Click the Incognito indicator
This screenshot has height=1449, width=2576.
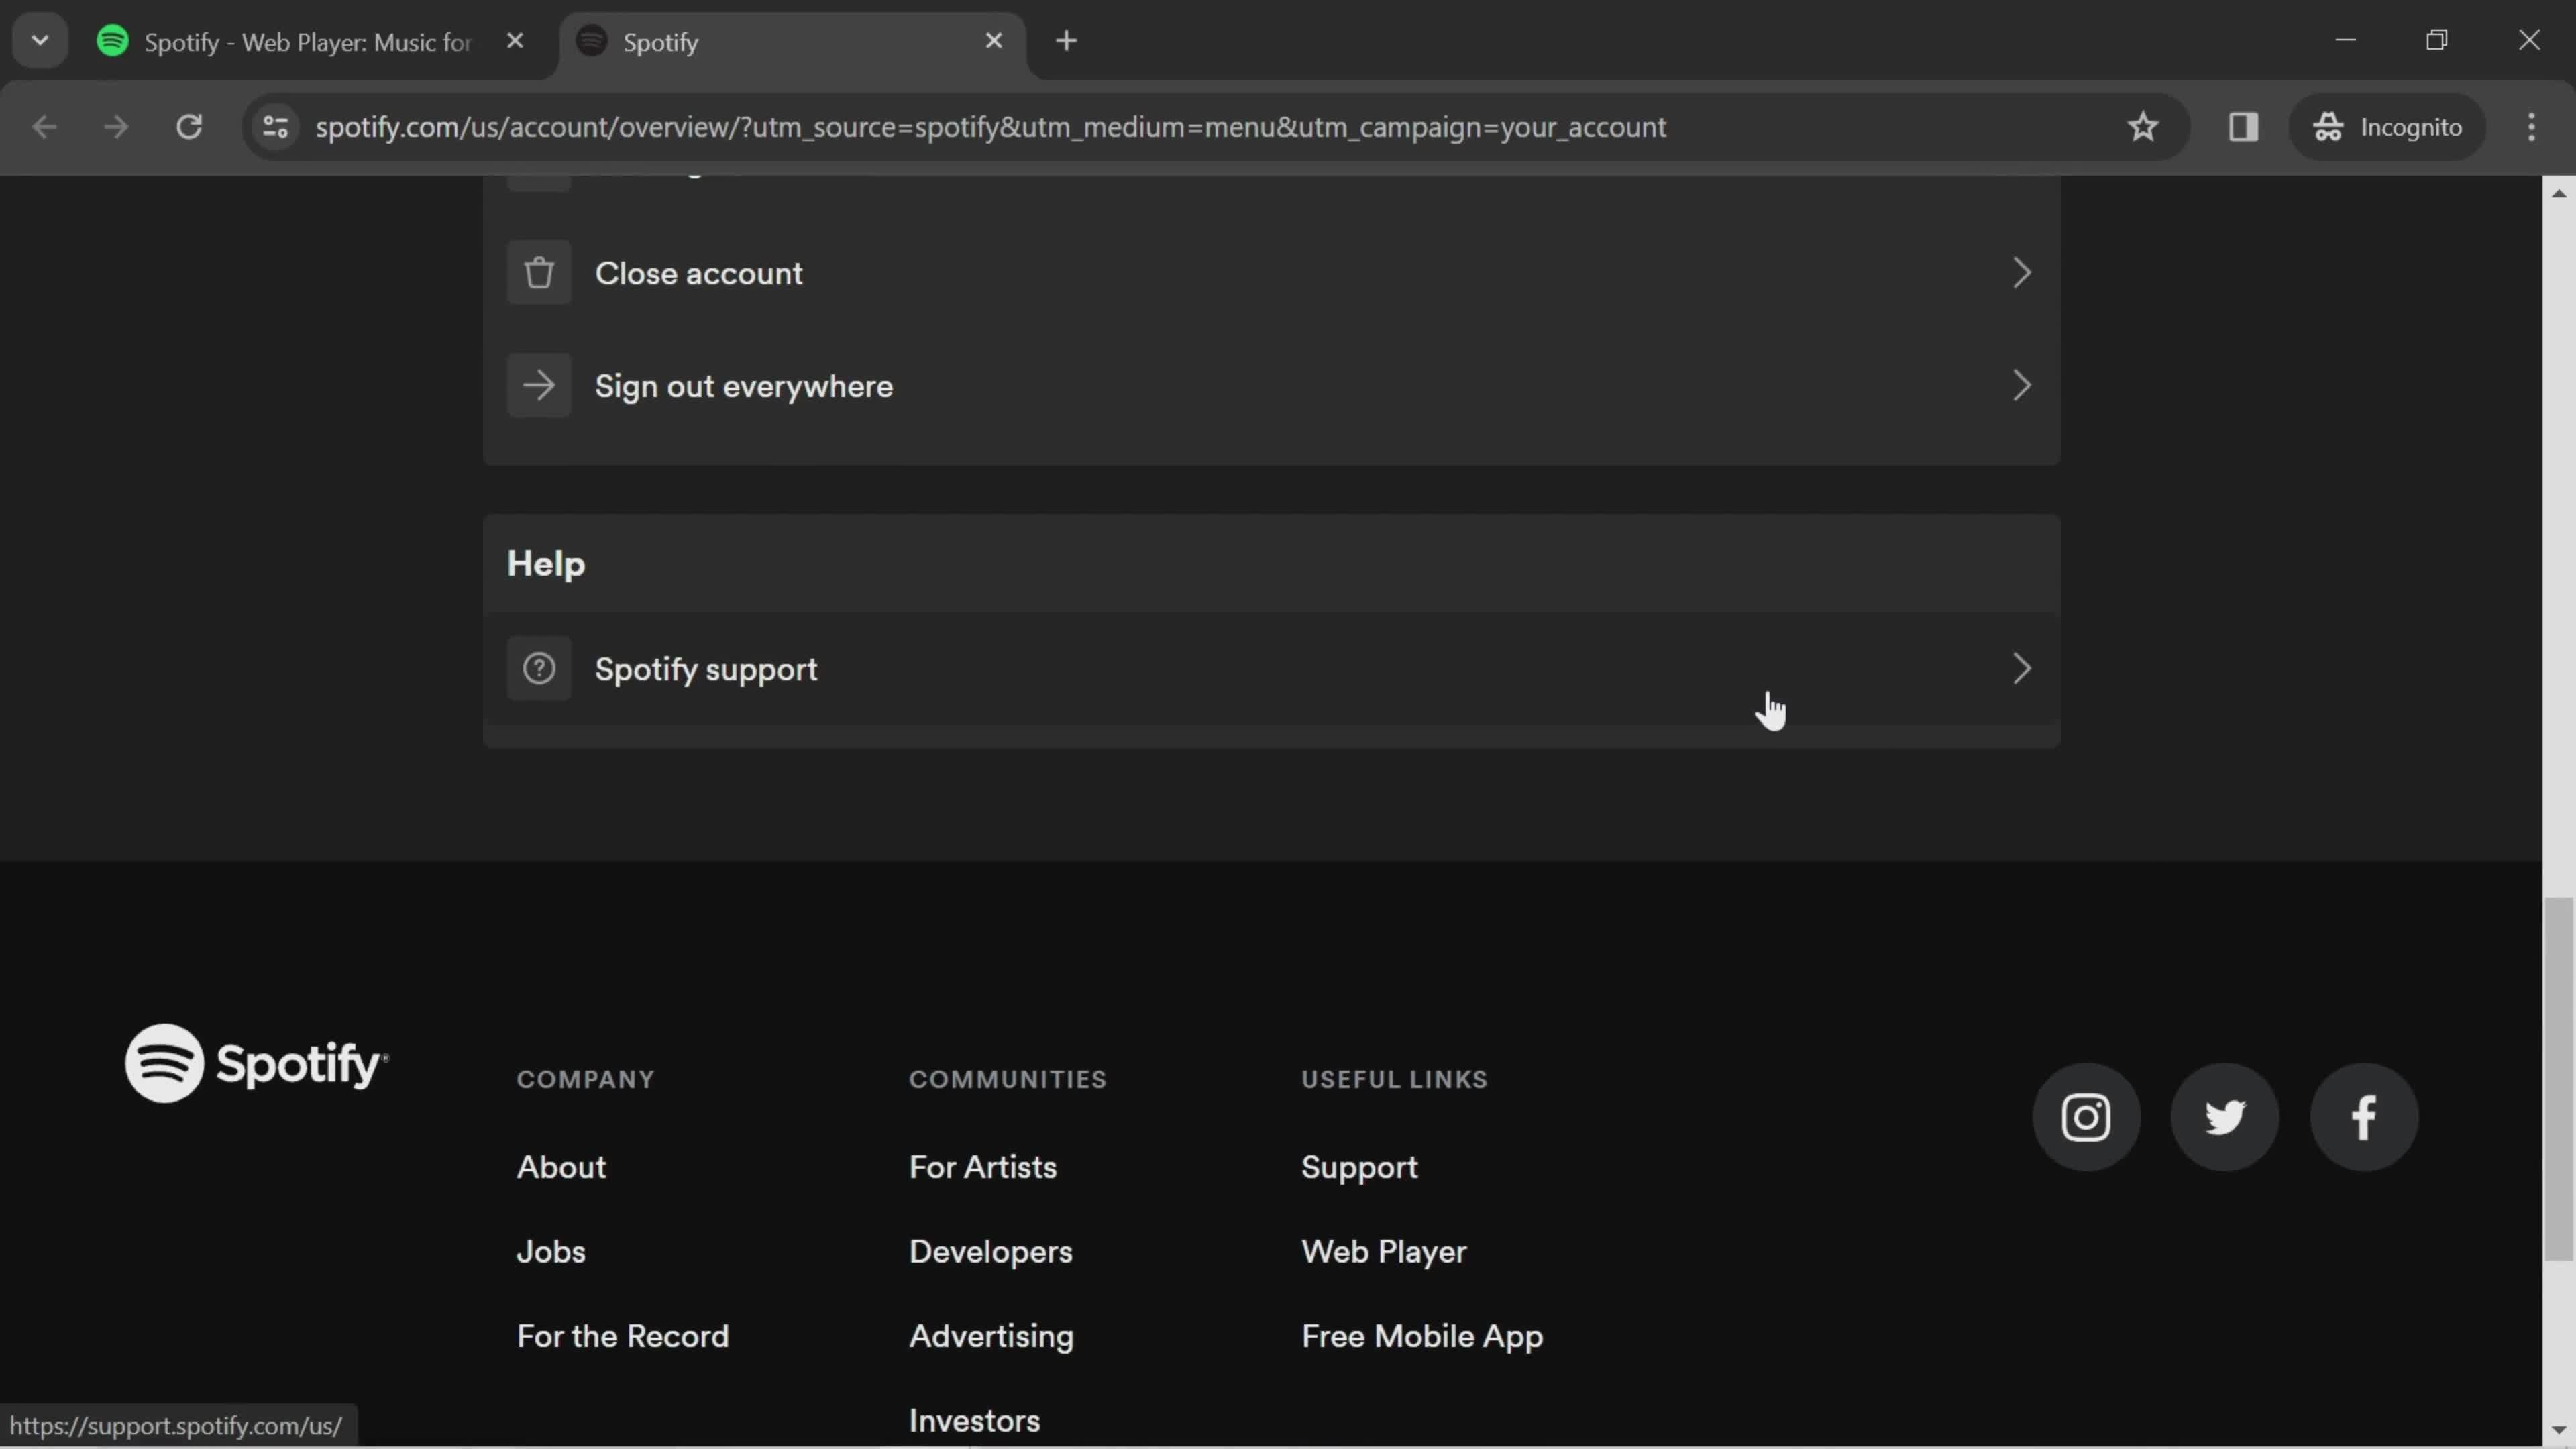2387,127
